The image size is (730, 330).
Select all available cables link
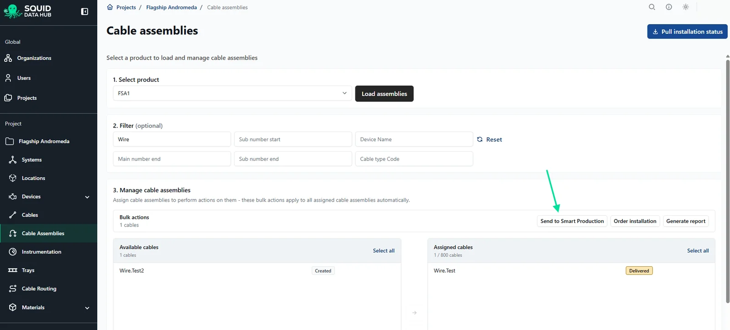tap(384, 251)
